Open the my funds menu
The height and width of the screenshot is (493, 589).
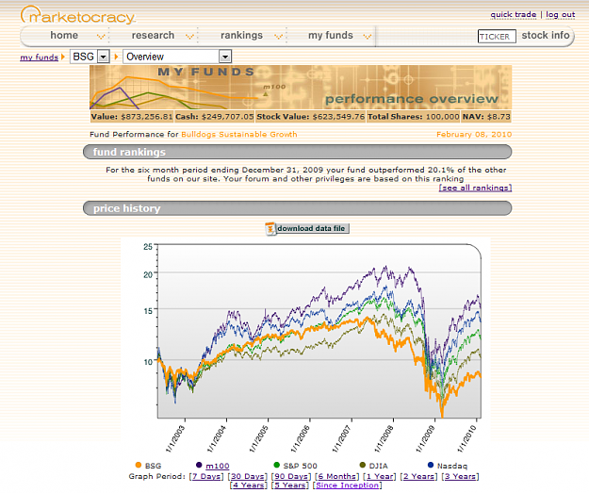pyautogui.click(x=331, y=35)
